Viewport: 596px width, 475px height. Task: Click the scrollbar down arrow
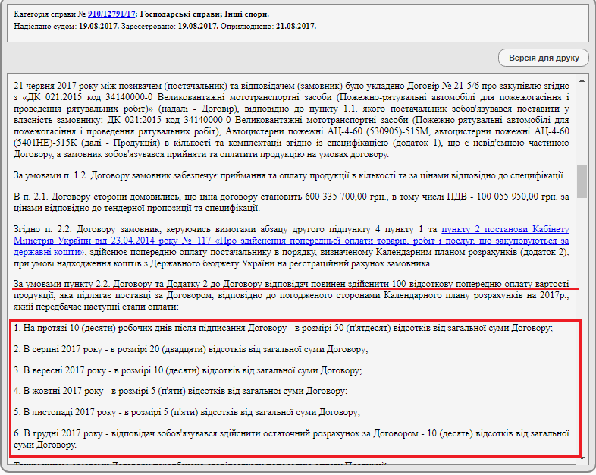tap(582, 456)
